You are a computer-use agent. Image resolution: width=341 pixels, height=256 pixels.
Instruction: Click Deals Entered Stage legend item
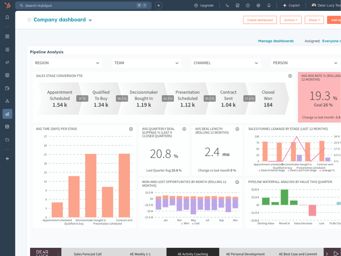click(x=272, y=170)
